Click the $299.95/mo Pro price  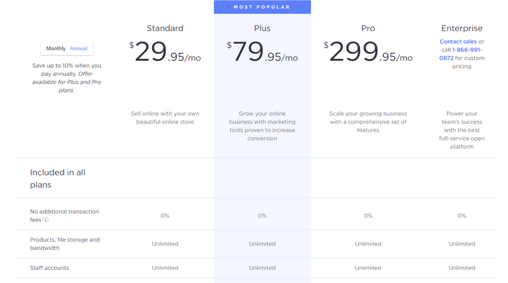tap(368, 52)
